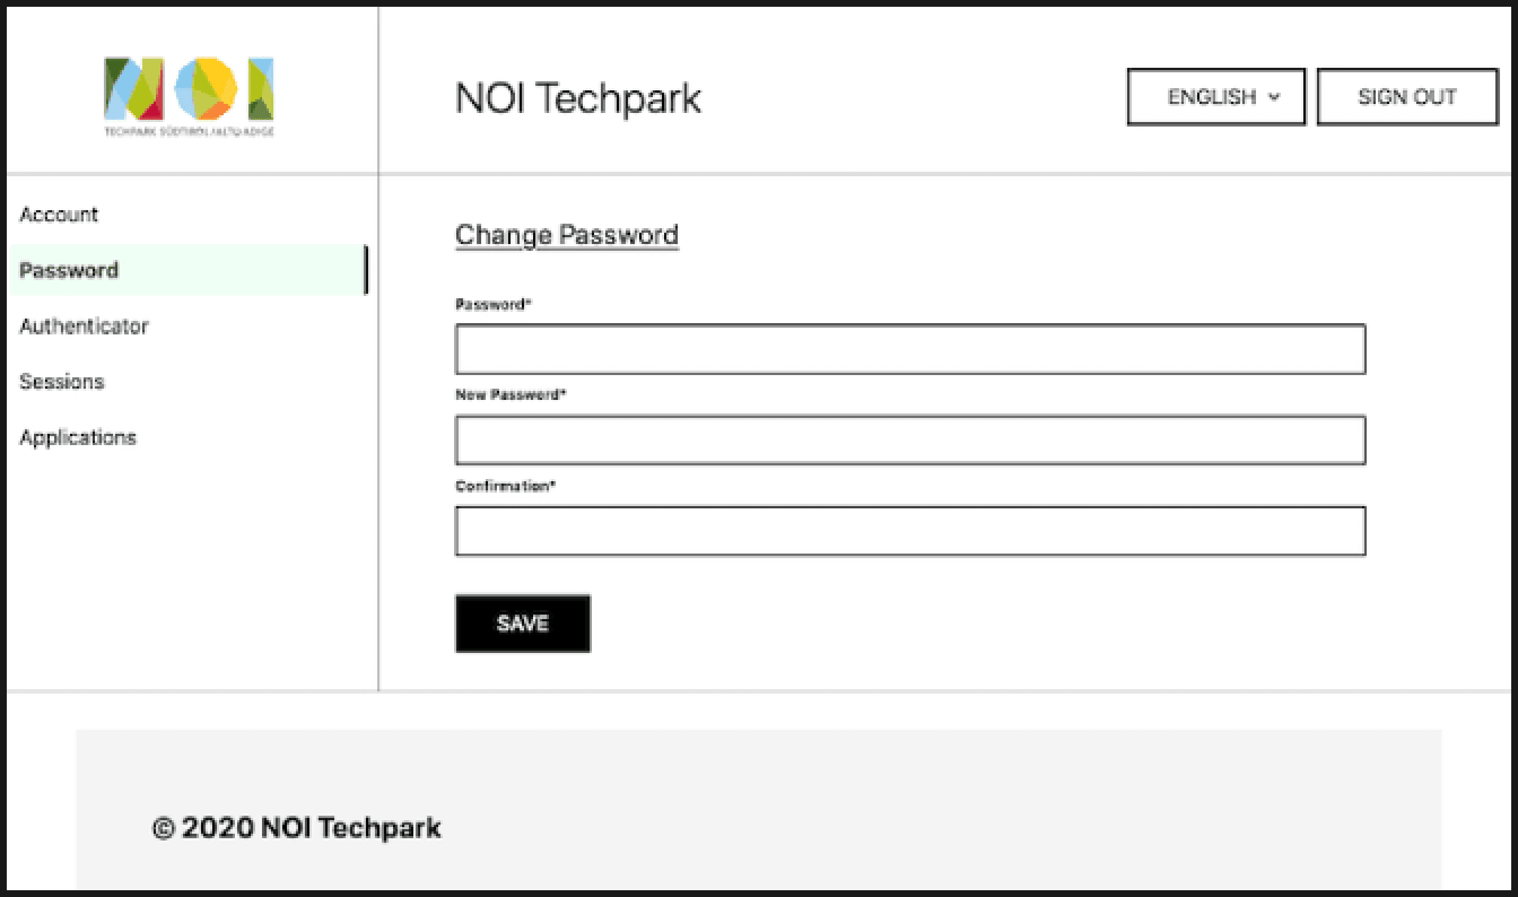Focus the current Password input field
This screenshot has height=897, width=1518.
(909, 350)
